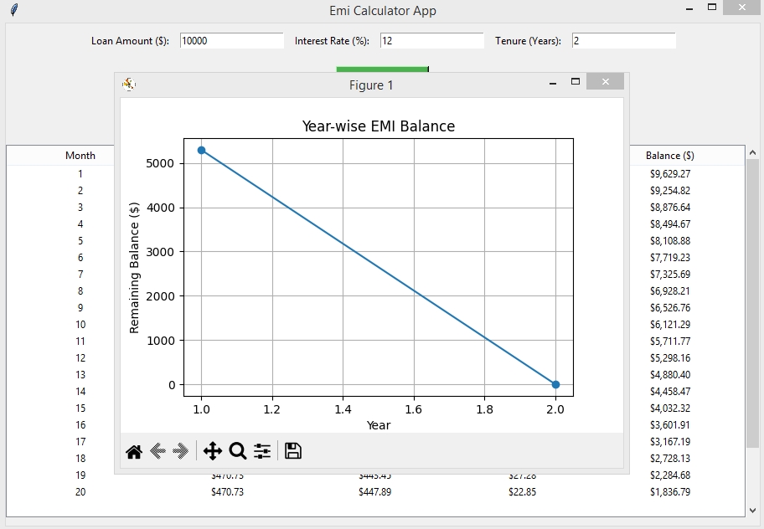
Task: Click the Balance ($) column header
Action: (x=669, y=156)
